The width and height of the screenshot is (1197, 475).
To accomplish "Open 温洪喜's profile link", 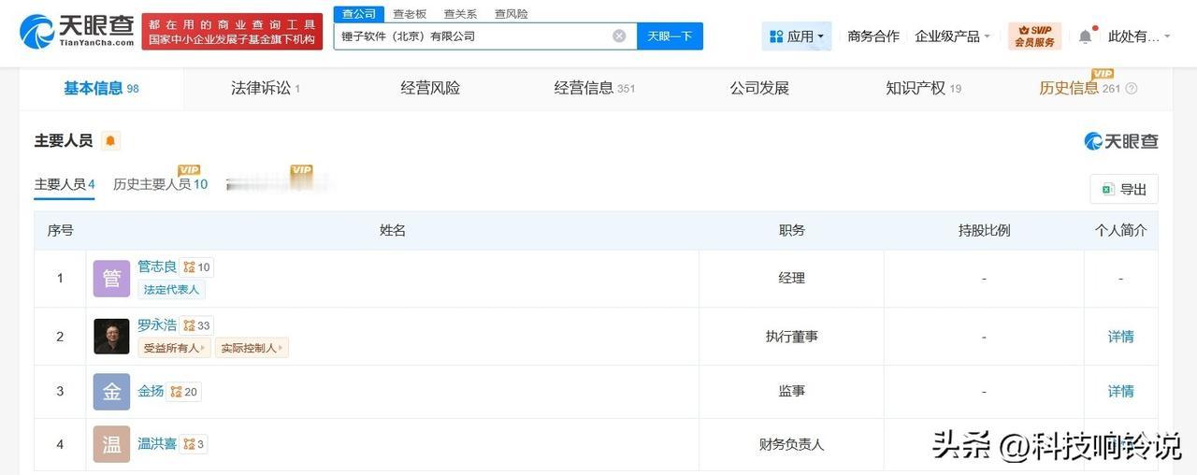I will tap(157, 443).
